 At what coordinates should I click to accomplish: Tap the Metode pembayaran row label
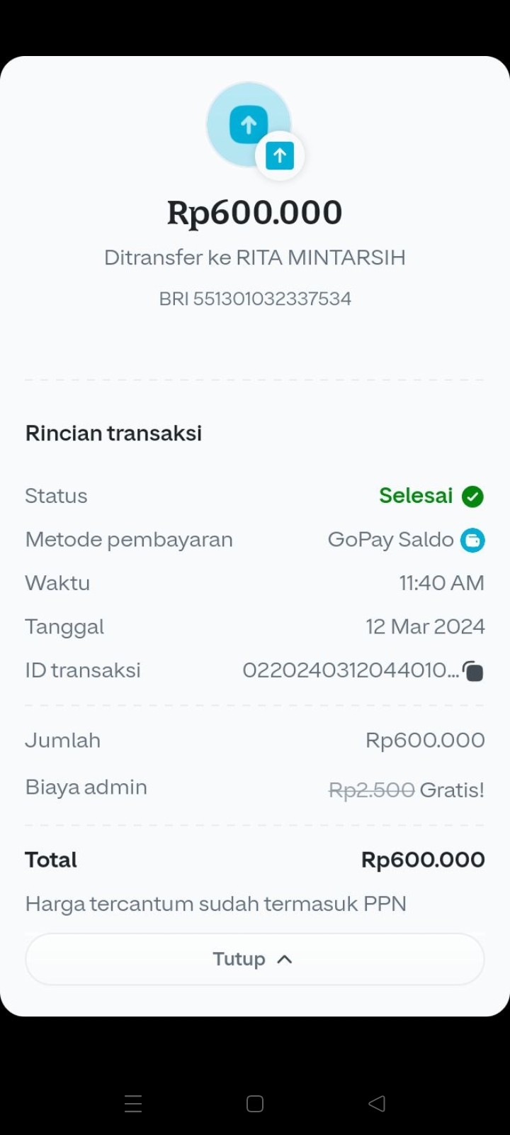coord(129,540)
